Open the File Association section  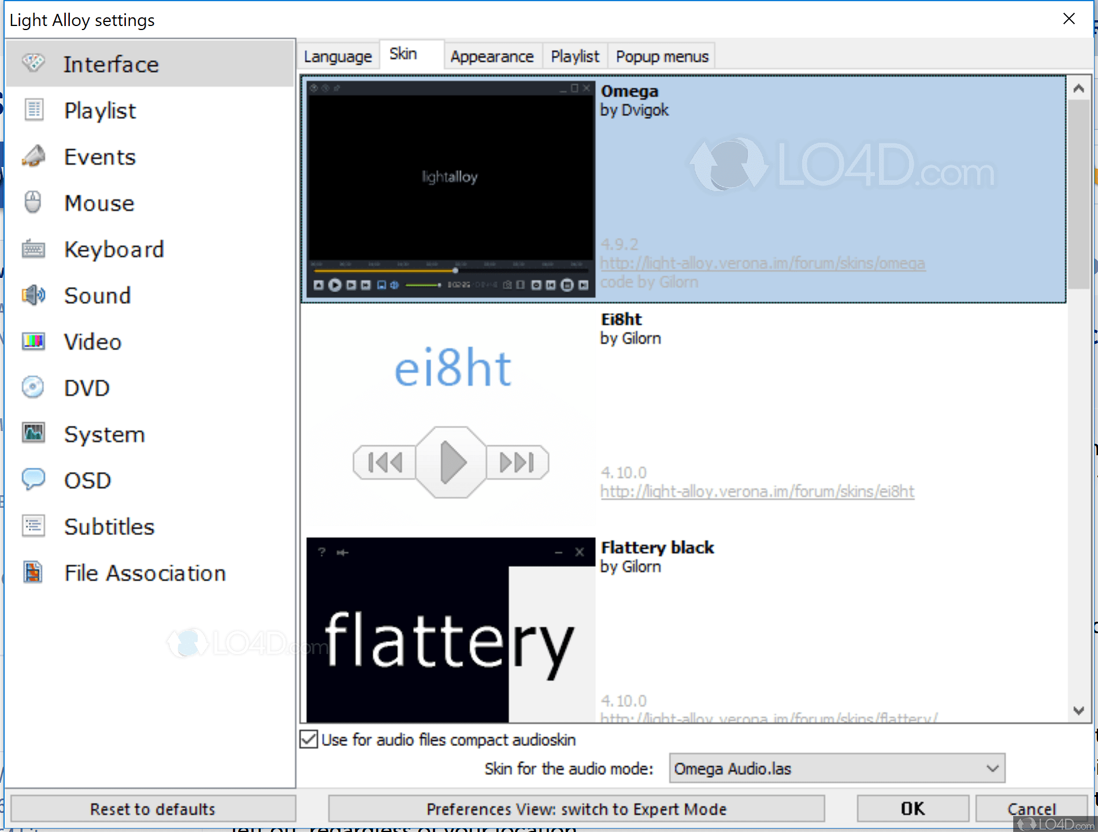point(144,573)
